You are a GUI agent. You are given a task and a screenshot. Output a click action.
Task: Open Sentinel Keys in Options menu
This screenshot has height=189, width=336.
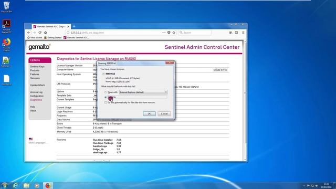(37, 67)
